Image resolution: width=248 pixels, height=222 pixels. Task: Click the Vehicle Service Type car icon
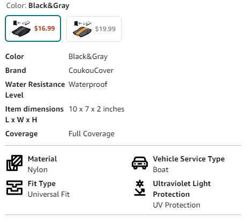tap(140, 163)
